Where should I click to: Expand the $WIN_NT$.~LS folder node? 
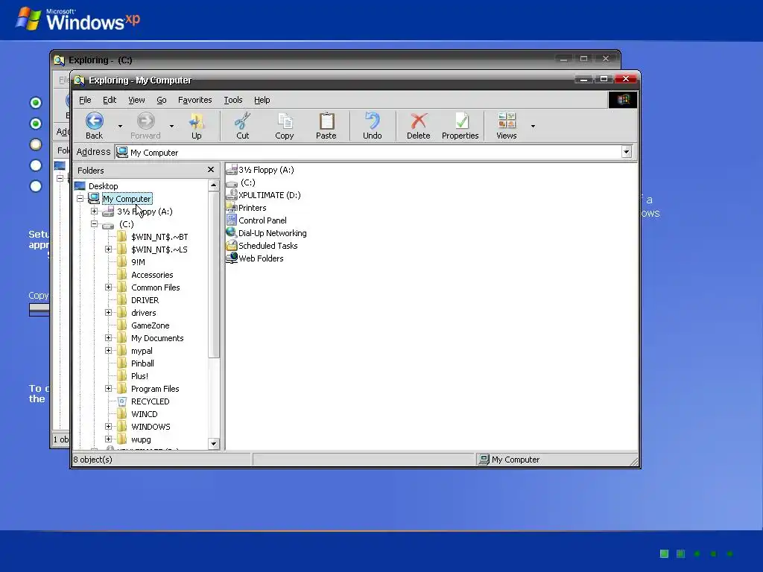pyautogui.click(x=109, y=249)
